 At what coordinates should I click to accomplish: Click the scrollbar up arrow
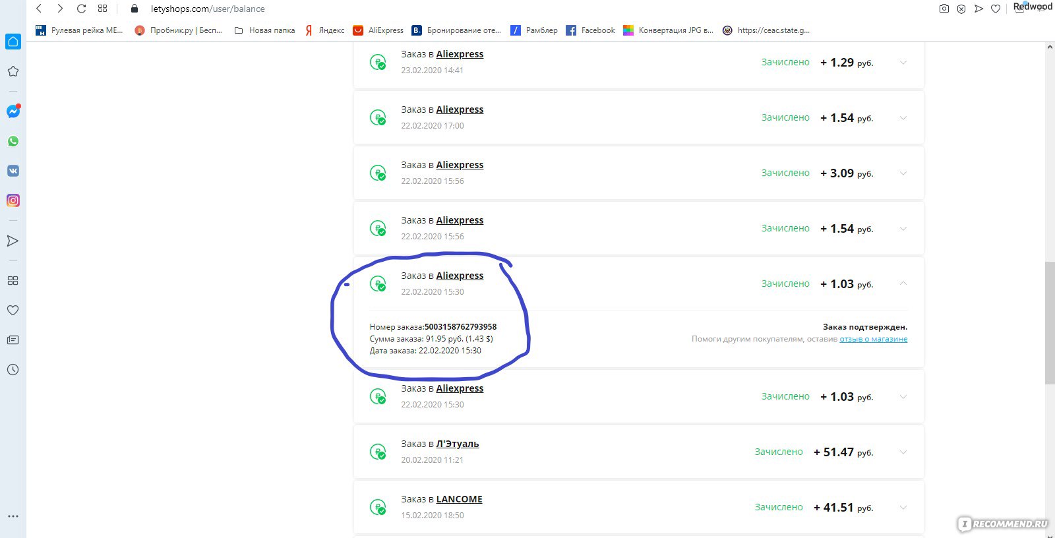pyautogui.click(x=1050, y=47)
